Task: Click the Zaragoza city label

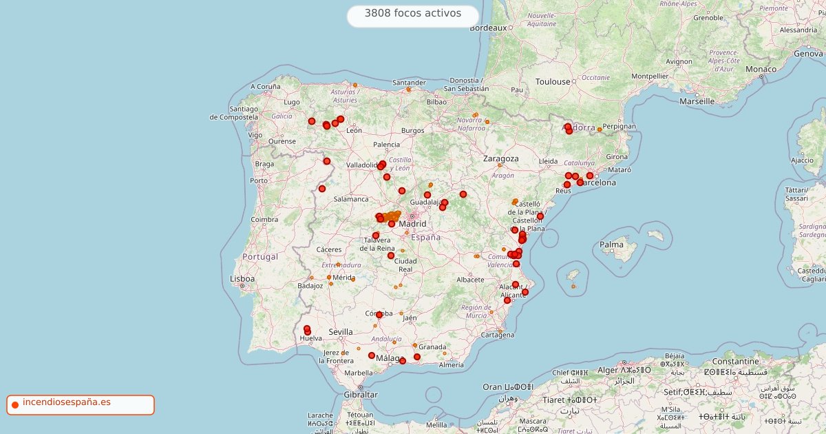Action: pyautogui.click(x=500, y=158)
